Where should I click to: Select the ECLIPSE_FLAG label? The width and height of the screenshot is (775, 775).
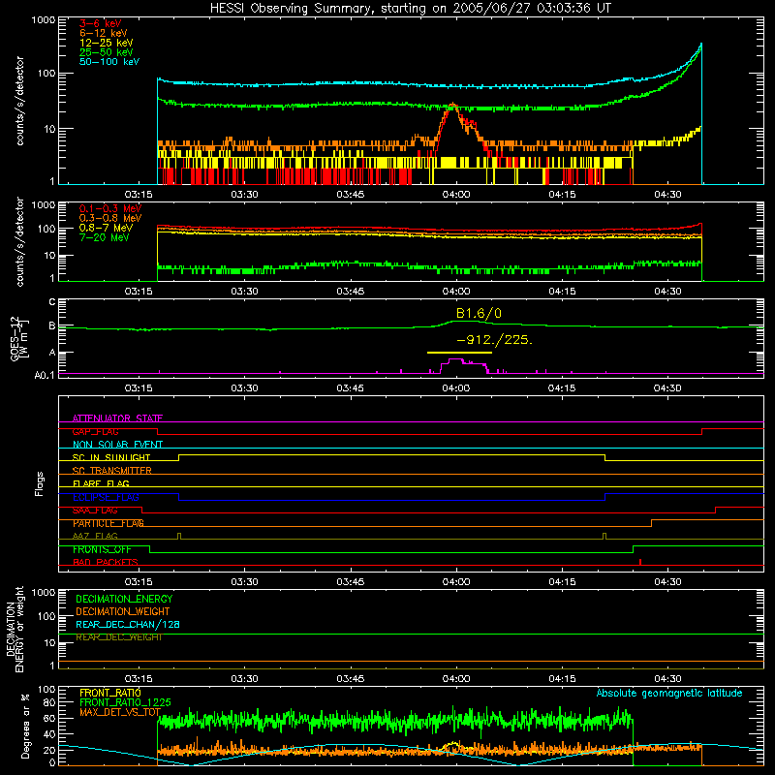(x=106, y=497)
